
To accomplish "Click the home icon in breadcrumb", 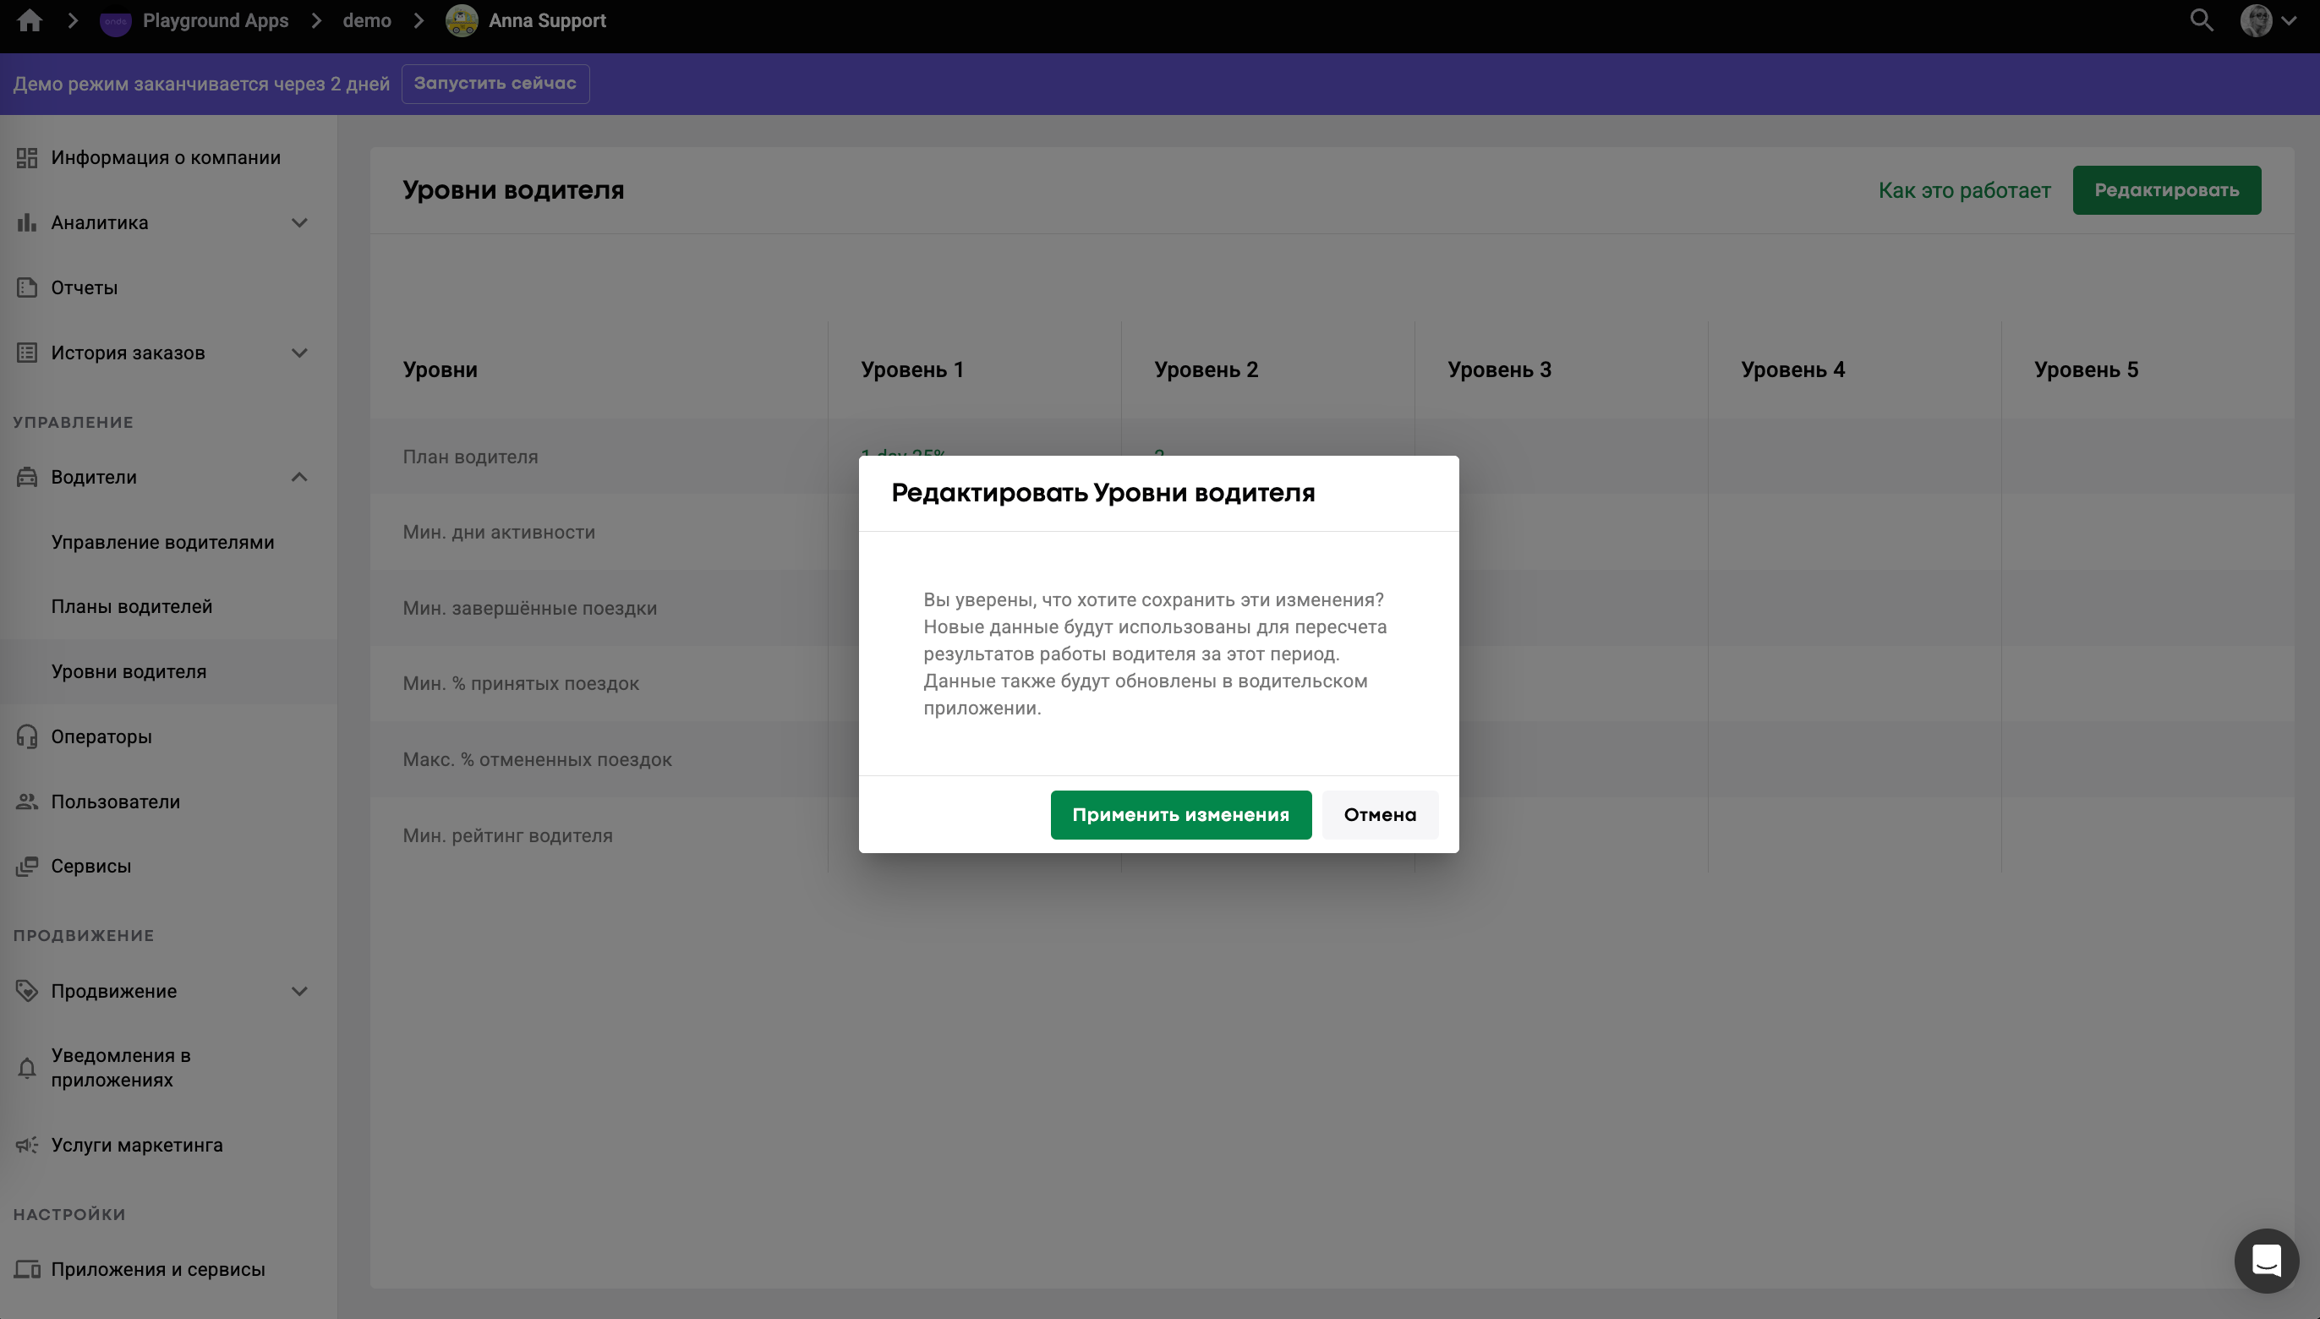I will click(x=30, y=21).
